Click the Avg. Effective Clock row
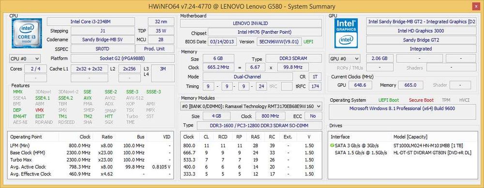484x188 pixels. (91, 174)
